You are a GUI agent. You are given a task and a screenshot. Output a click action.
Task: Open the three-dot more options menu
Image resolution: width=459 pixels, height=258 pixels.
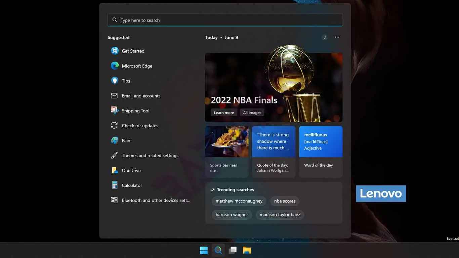pos(337,37)
